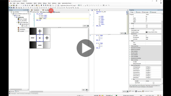Open the Filter dropdown in the Properties panel

pyautogui.click(x=132, y=12)
